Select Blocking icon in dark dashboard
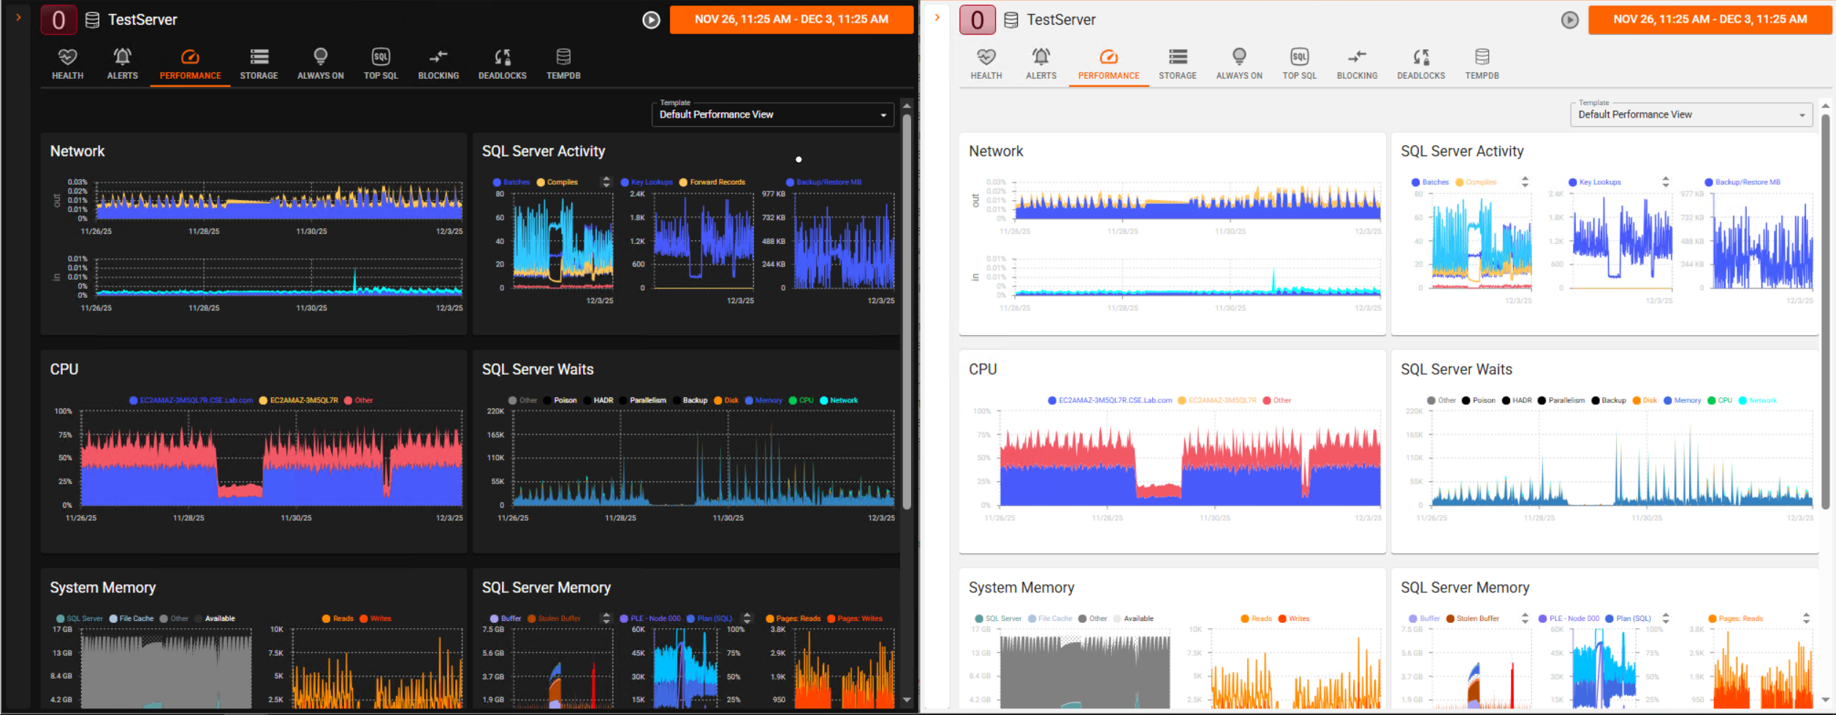Viewport: 1836px width, 715px height. (438, 56)
